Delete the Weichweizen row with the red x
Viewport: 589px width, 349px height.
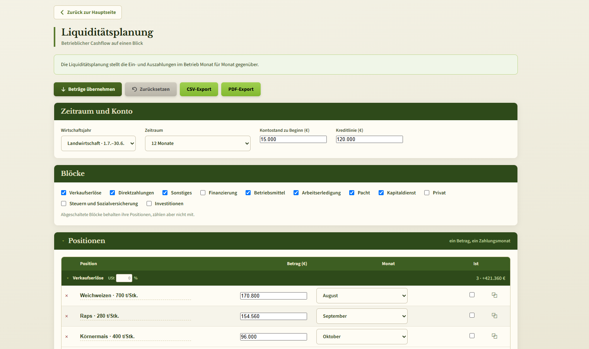click(67, 296)
